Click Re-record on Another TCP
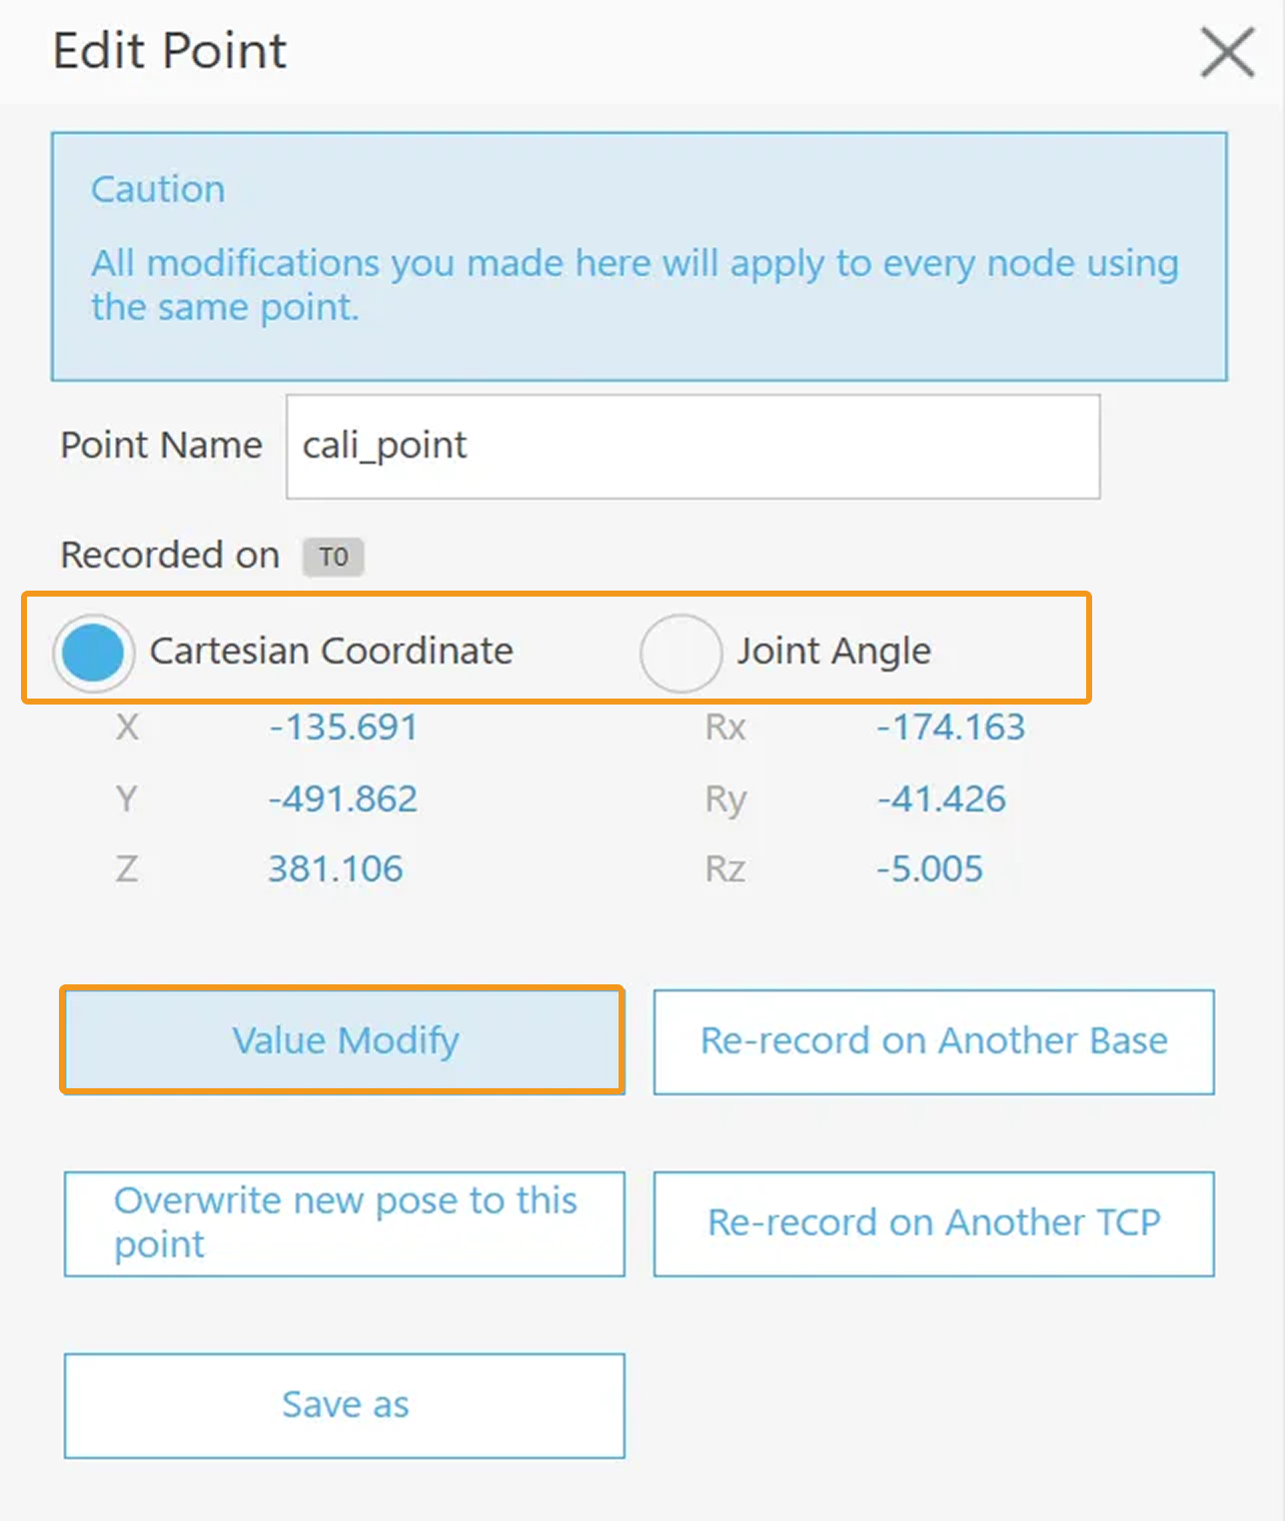The width and height of the screenshot is (1285, 1521). click(x=933, y=1223)
